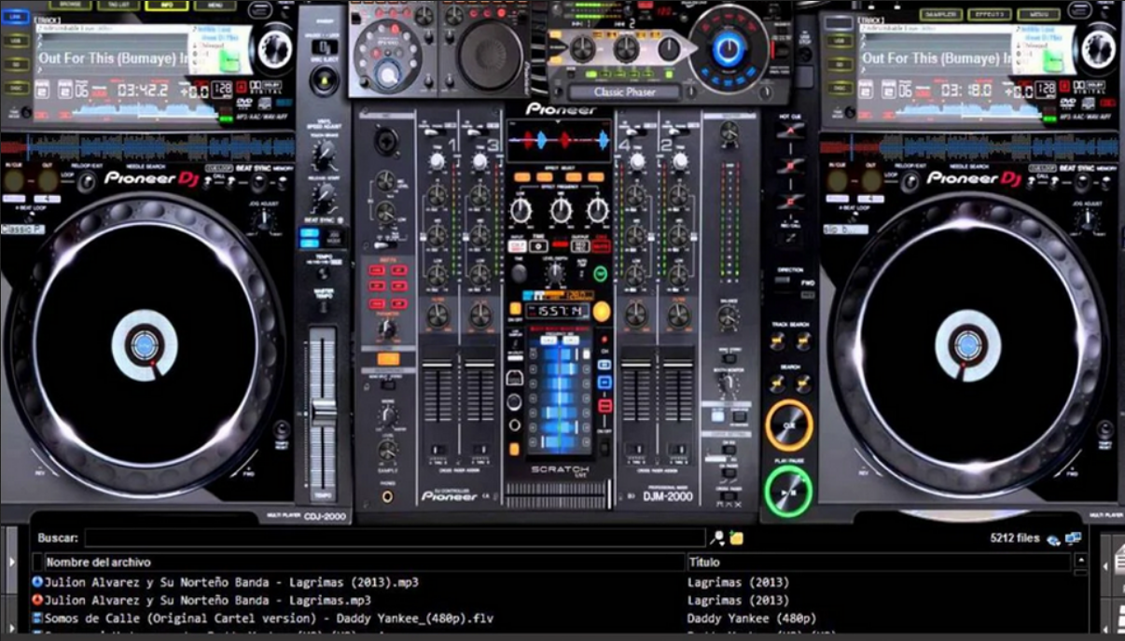Viewport: 1125px width, 641px height.
Task: Click the Classic Phaser effect display
Action: [624, 92]
